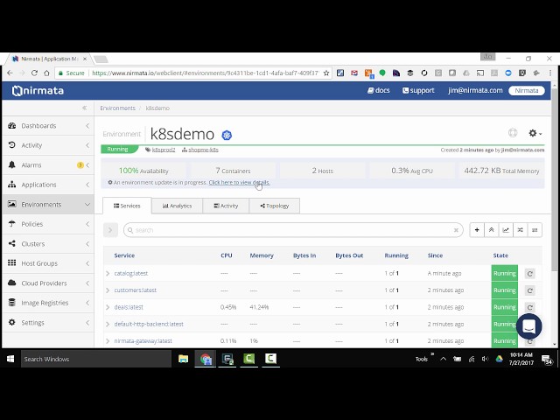Click the browser home icon
560x420 pixels.
46,73
